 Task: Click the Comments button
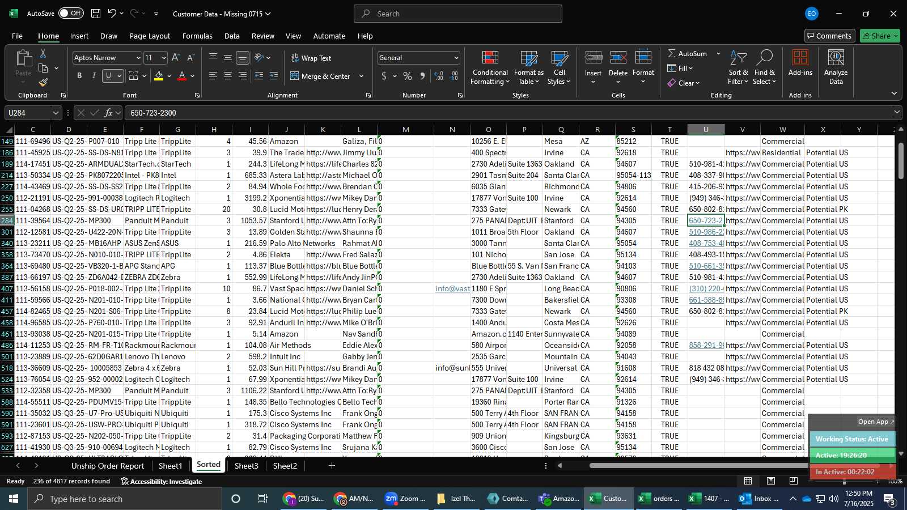pyautogui.click(x=830, y=36)
